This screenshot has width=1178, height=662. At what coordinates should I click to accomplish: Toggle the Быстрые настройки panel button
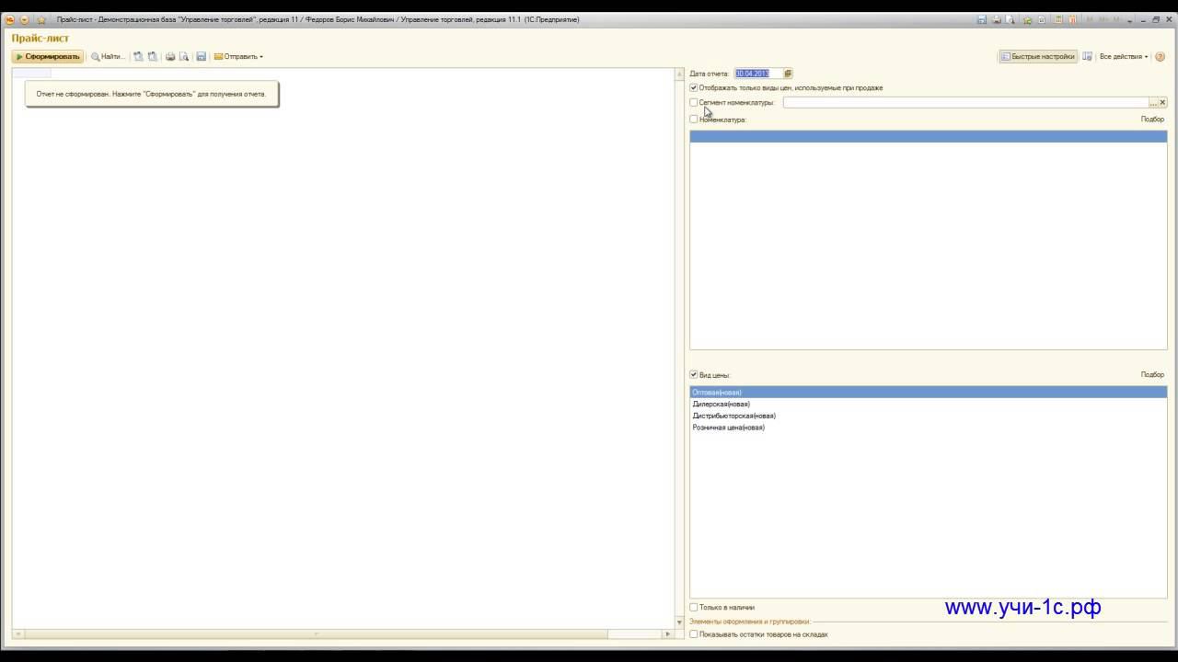(1038, 57)
